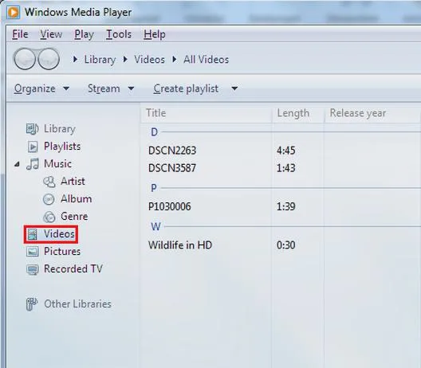Click the Library icon in the sidebar

point(33,129)
